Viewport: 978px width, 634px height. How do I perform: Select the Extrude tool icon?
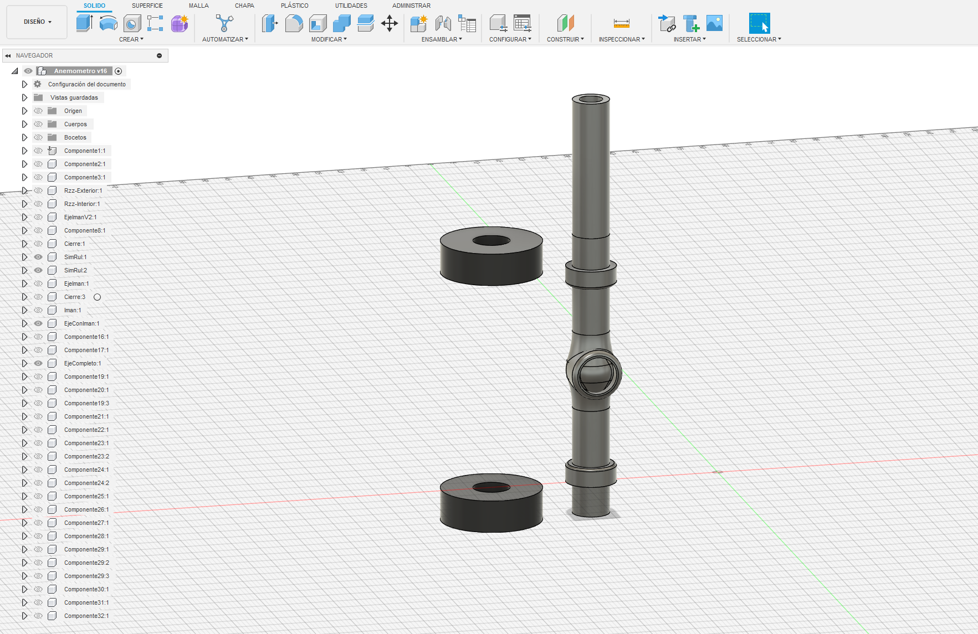point(84,23)
